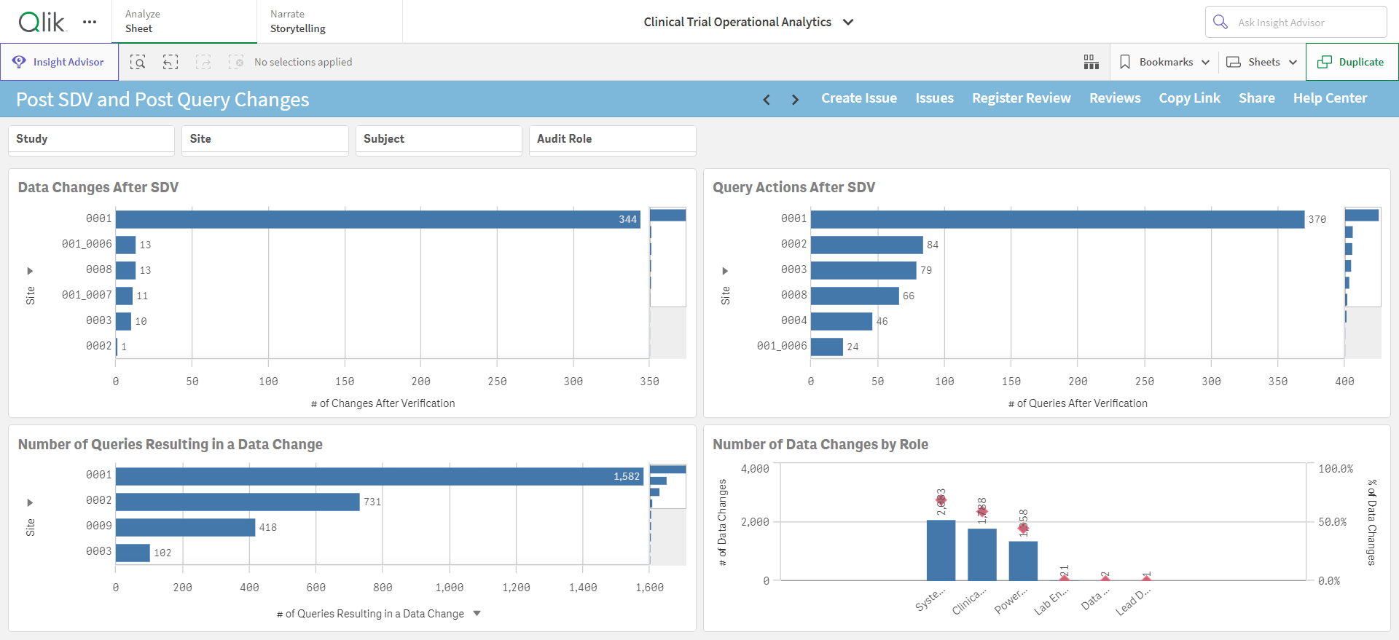Open the selections grid tool icon
Image resolution: width=1399 pixels, height=640 pixels.
click(1091, 62)
